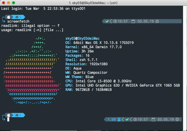Click the 1.59 execution time value
Image resolution: width=187 pixels, height=131 pixels.
point(112,119)
